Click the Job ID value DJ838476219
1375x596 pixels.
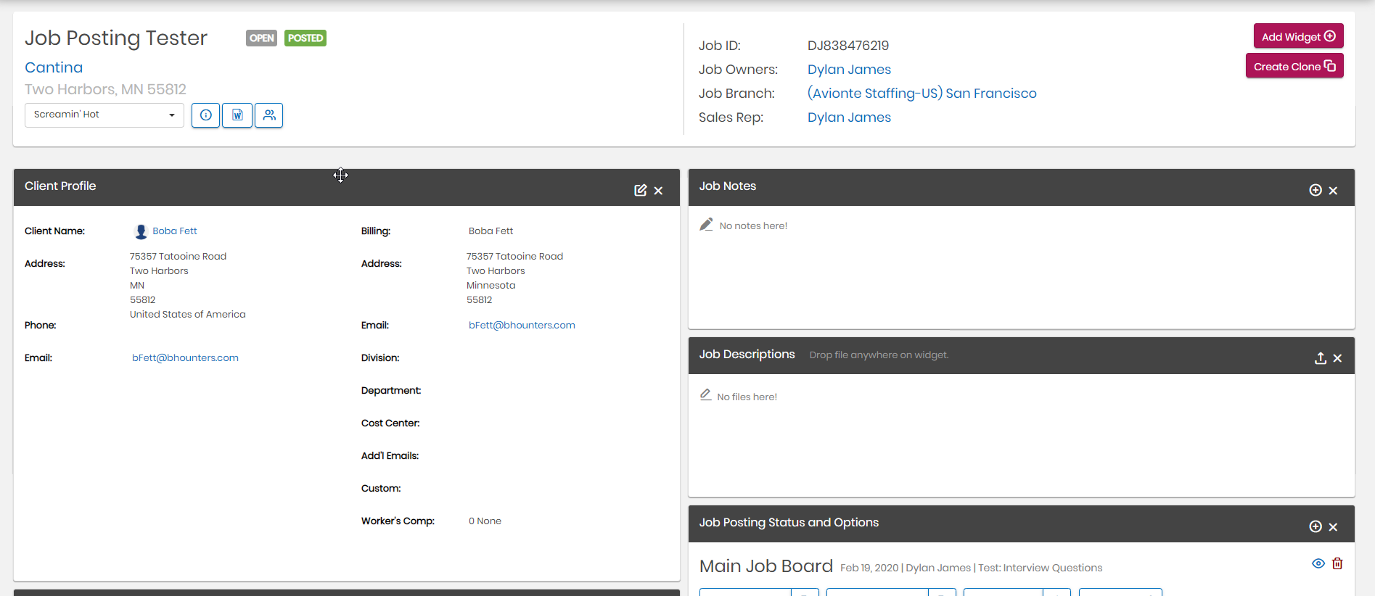(x=848, y=46)
